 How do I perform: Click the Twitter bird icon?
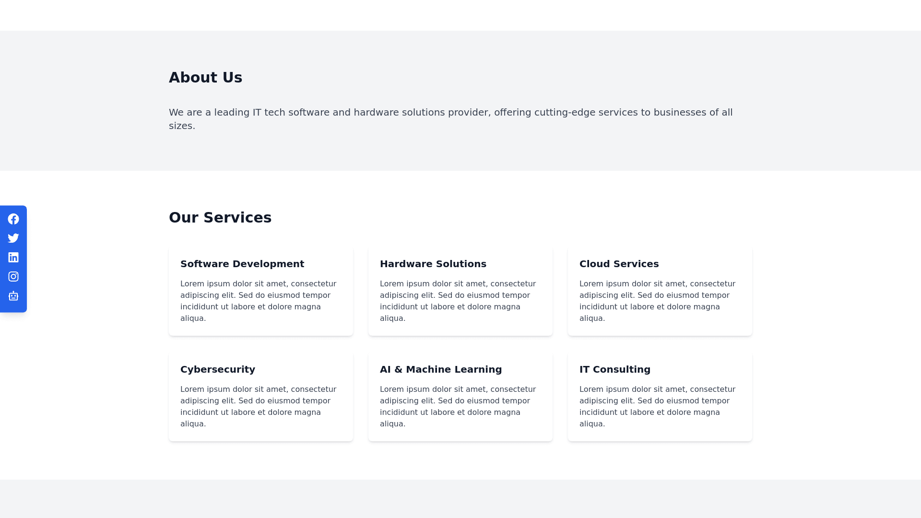pos(13,238)
